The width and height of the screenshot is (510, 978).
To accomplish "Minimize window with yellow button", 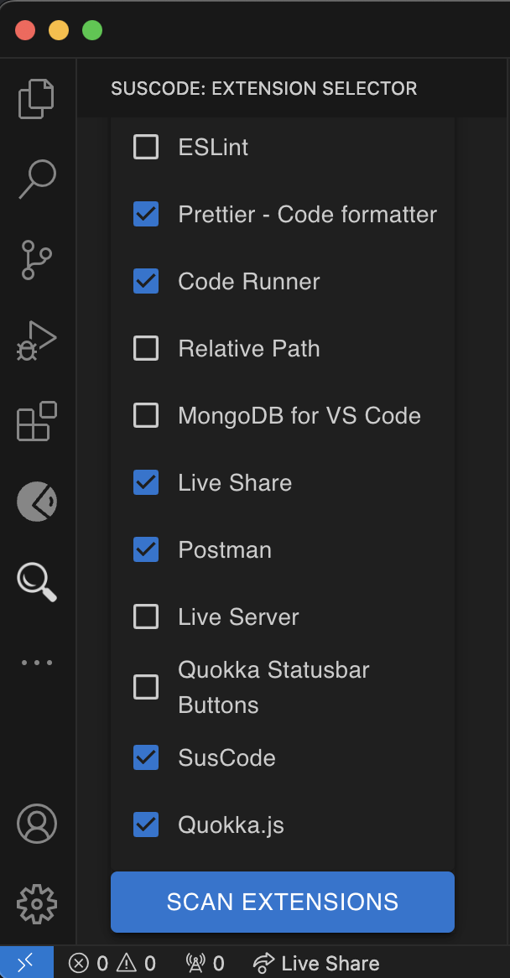I will click(59, 30).
